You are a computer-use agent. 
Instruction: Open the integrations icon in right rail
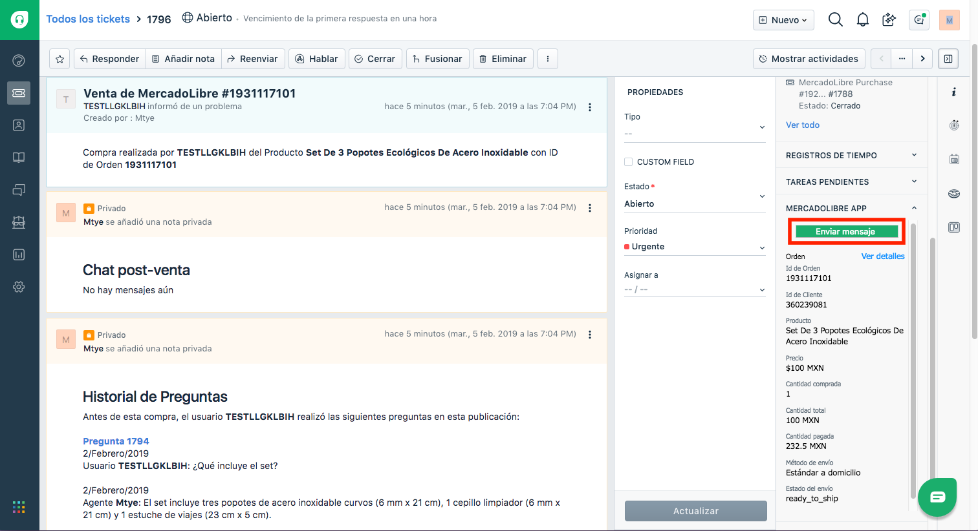(954, 194)
